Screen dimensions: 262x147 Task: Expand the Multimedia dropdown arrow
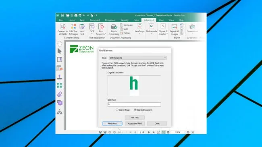[x=152, y=34]
